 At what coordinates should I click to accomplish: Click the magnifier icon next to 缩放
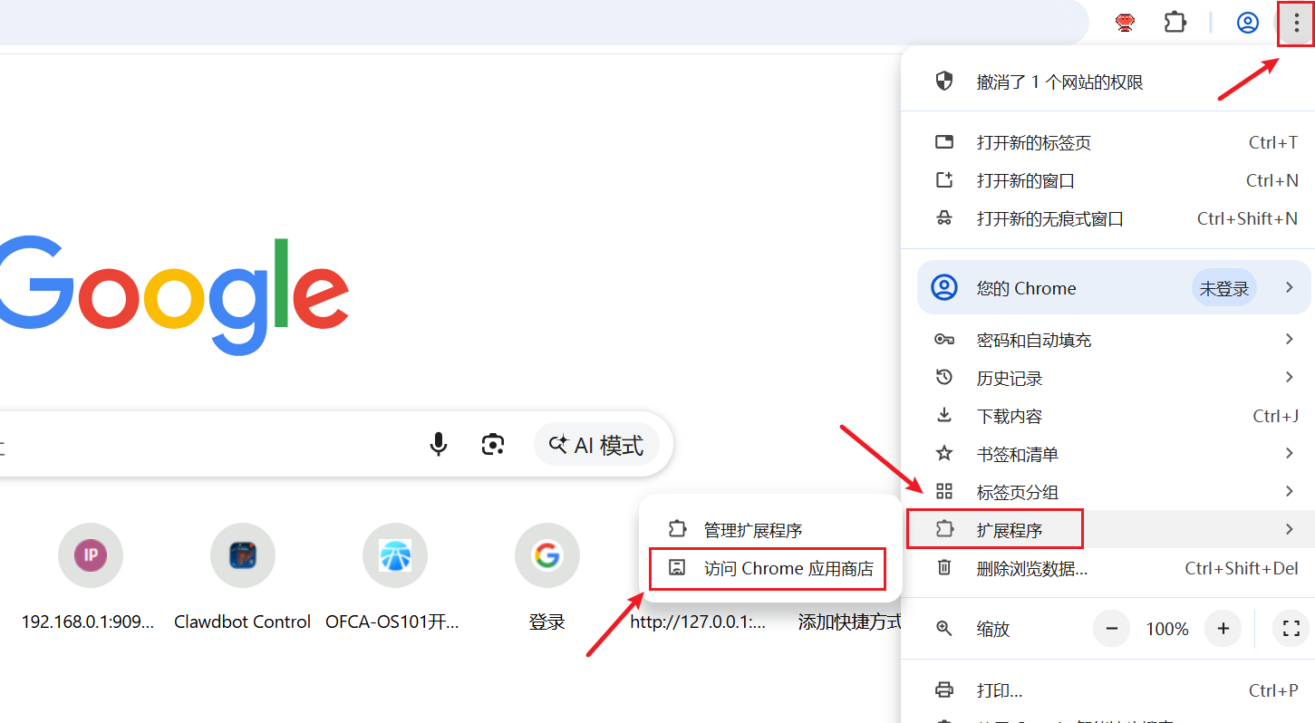[x=944, y=628]
